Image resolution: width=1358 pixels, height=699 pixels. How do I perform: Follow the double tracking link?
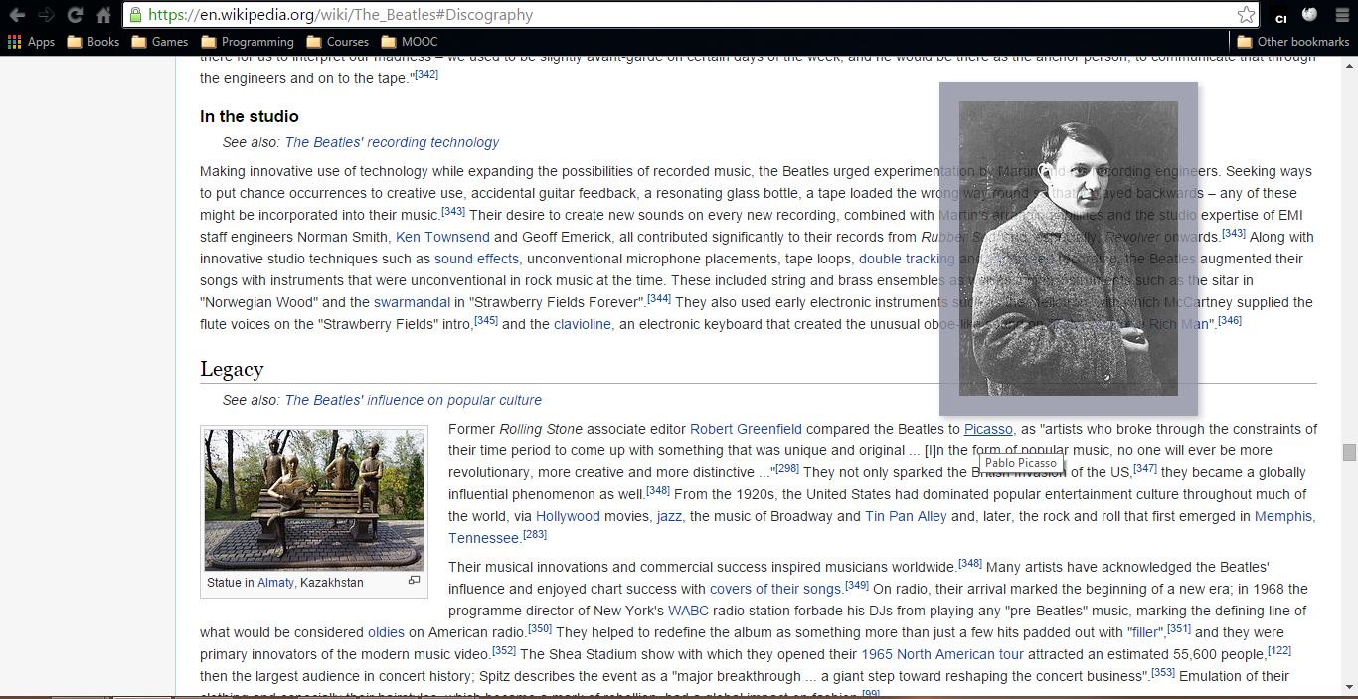pos(907,259)
